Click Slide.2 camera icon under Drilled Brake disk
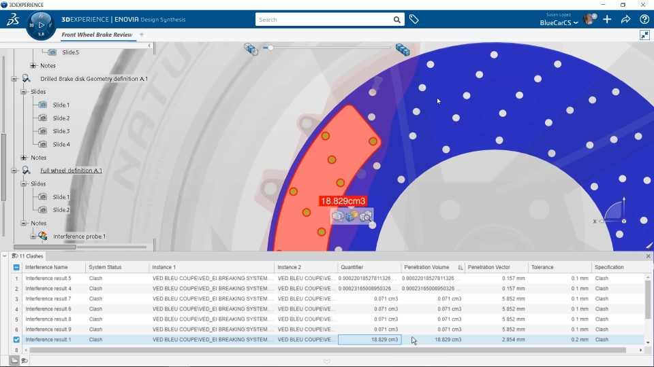 [42, 118]
